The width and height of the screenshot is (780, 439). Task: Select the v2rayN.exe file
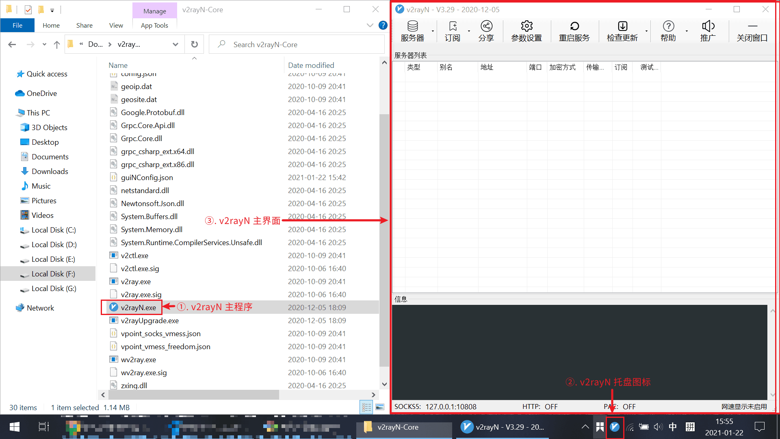[x=138, y=308]
